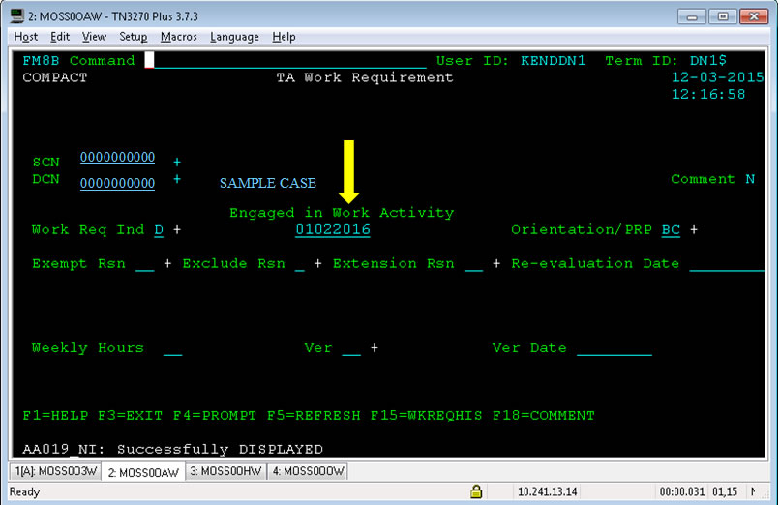
Task: Click the padlock security icon in status bar
Action: click(476, 491)
